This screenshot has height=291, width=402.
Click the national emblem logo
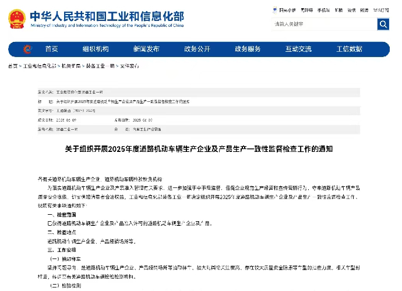(17, 19)
